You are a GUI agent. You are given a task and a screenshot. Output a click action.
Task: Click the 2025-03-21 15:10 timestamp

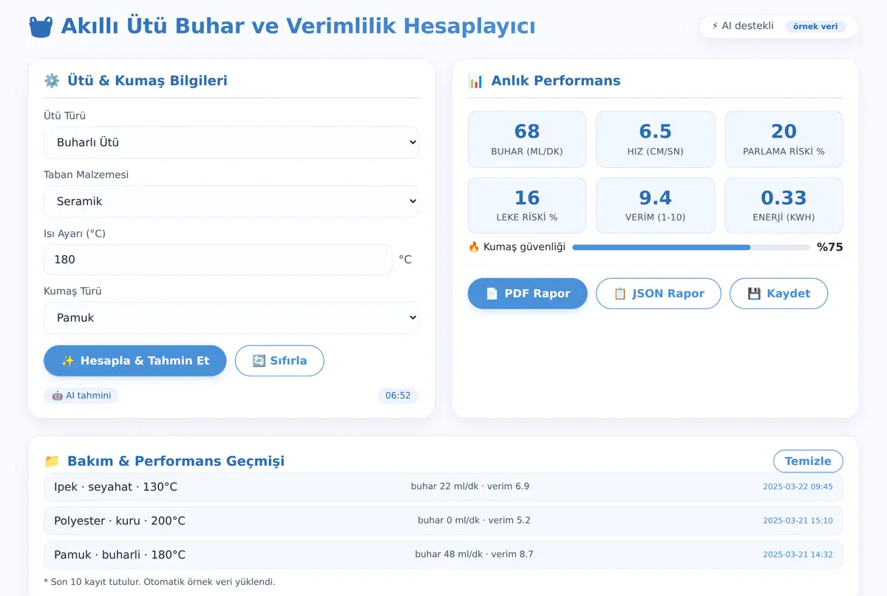798,521
